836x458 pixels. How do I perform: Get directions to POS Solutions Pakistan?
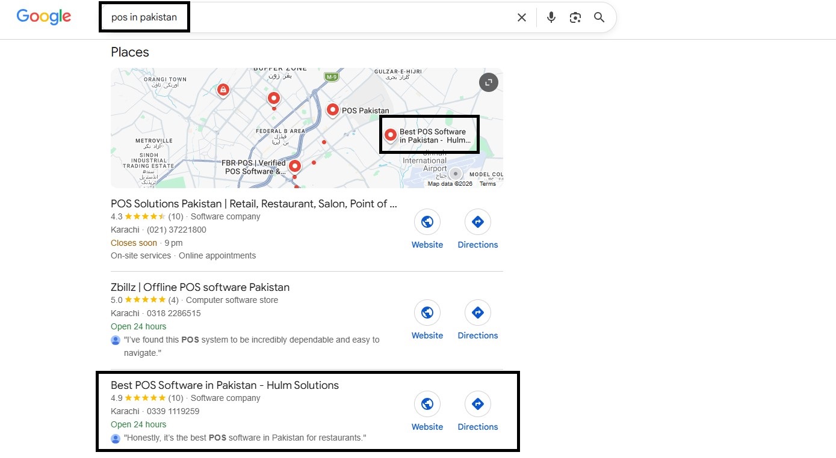[x=478, y=222]
